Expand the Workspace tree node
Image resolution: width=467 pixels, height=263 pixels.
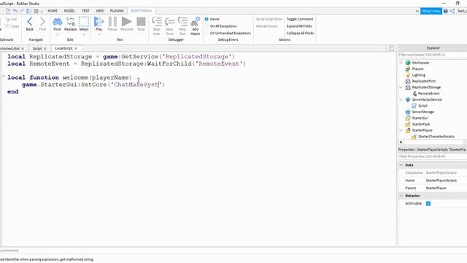pos(401,63)
